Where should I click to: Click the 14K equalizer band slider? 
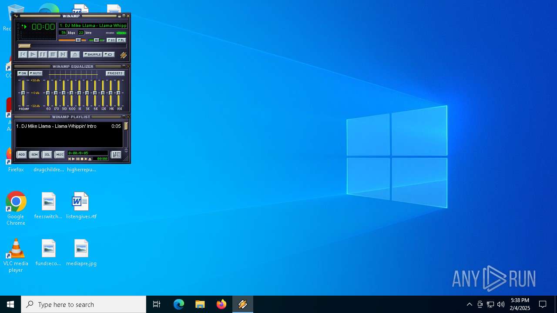pos(111,93)
